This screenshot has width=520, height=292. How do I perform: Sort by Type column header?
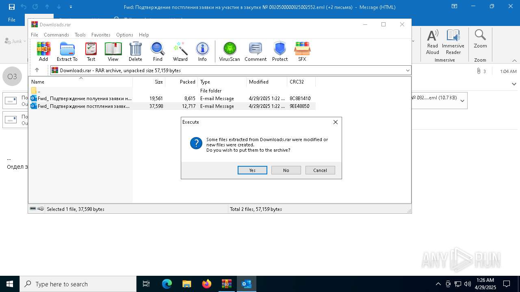click(x=222, y=82)
